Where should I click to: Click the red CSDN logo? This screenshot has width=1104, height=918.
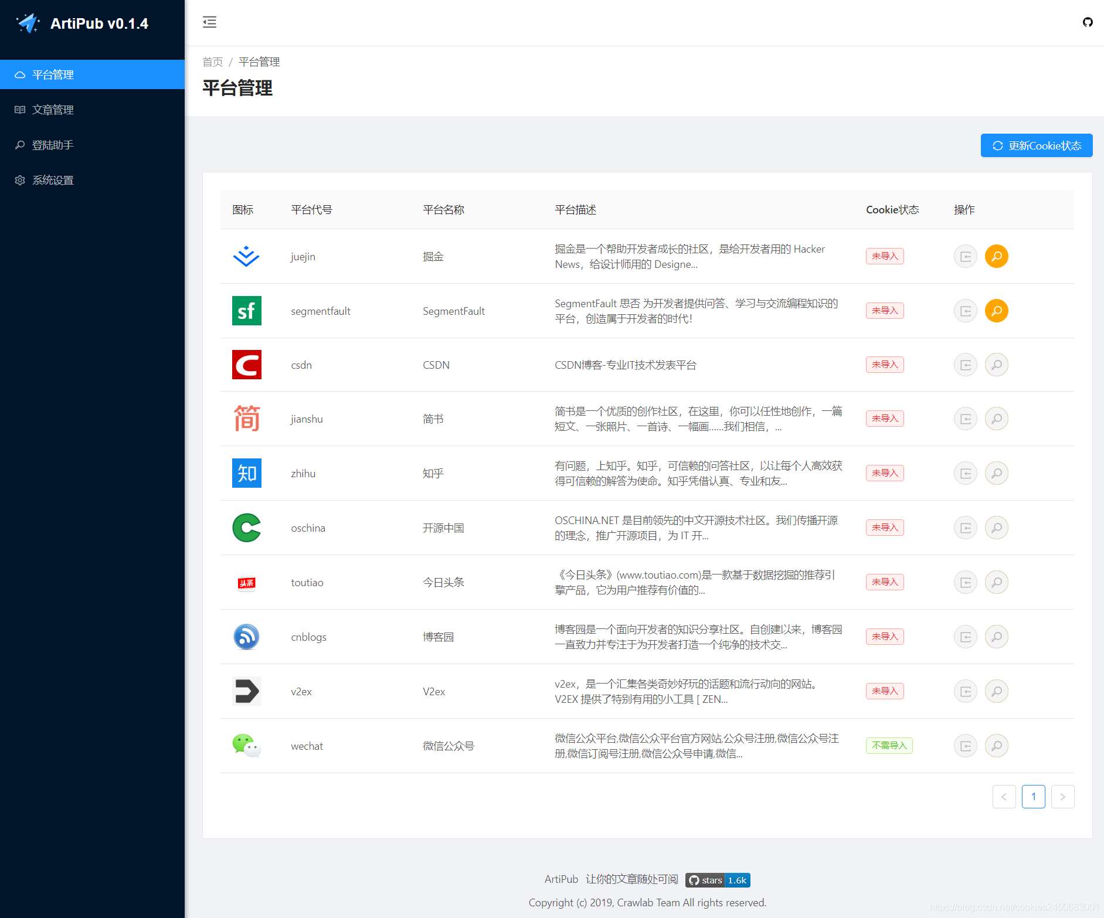246,365
